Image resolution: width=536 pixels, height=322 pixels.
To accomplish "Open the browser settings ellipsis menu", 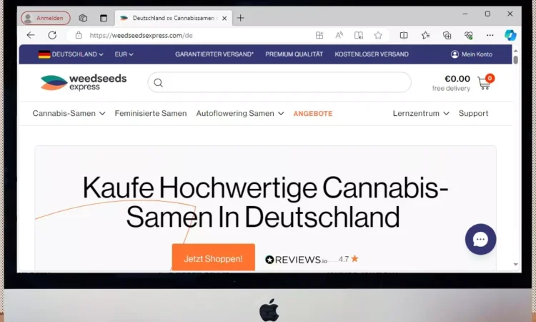I will [x=490, y=35].
